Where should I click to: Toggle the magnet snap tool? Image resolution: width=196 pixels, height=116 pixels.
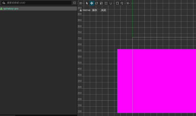pos(111,3)
